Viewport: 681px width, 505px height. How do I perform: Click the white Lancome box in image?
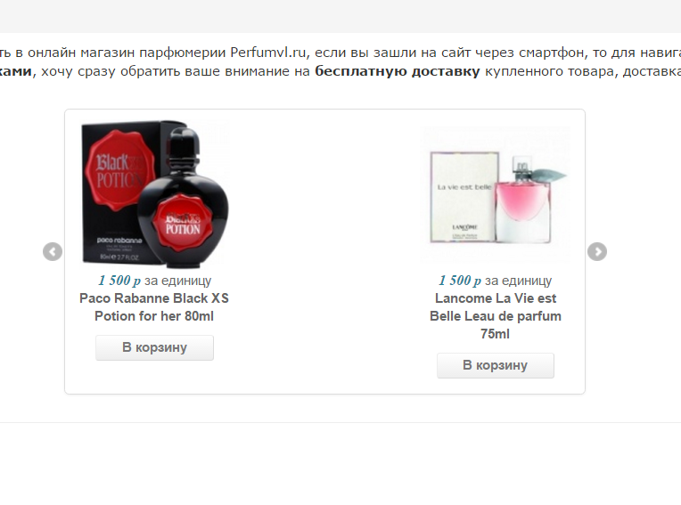pos(464,197)
